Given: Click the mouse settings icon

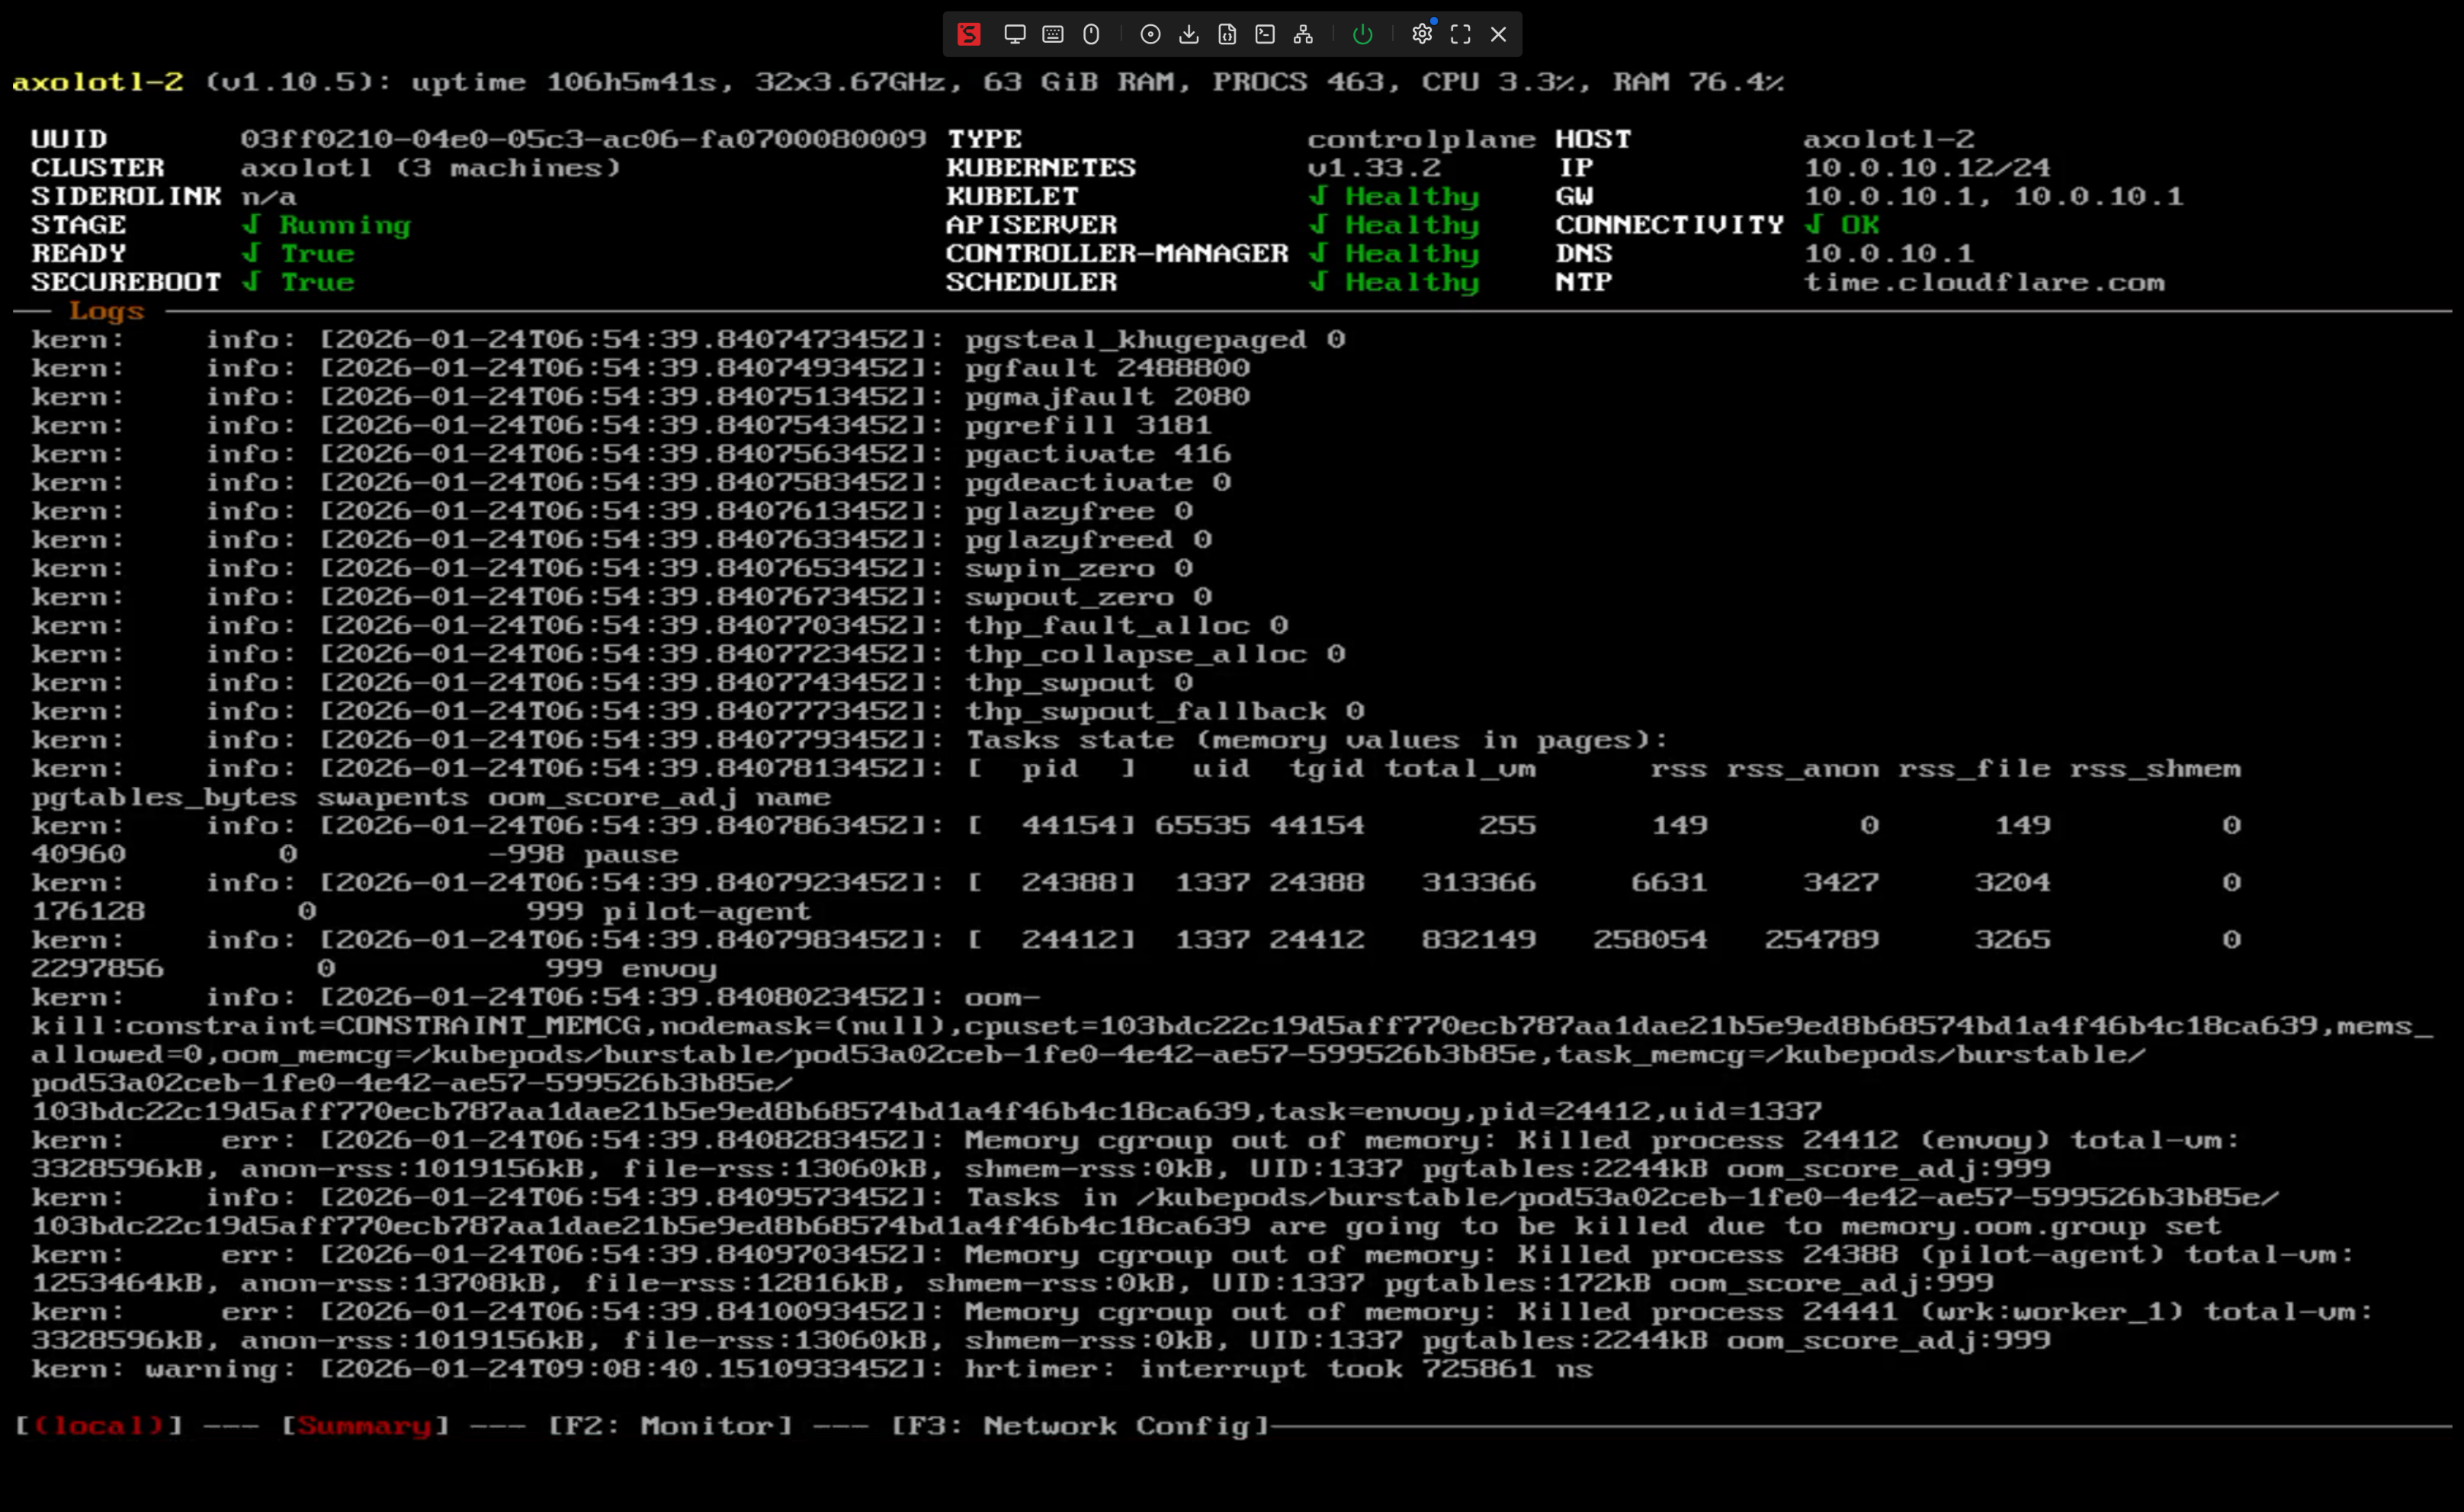Looking at the screenshot, I should 1091,34.
